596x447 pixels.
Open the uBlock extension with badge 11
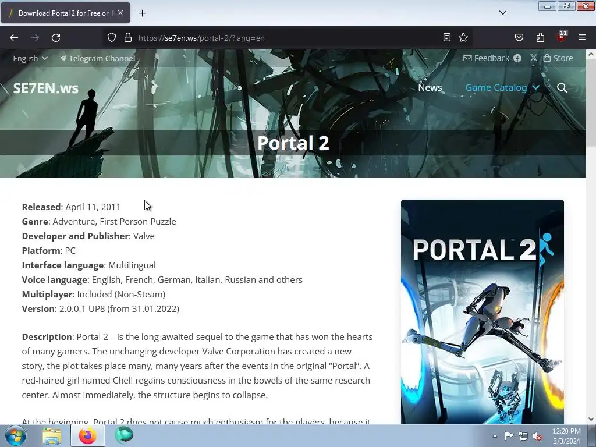[x=561, y=37]
